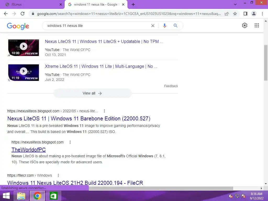268x201 pixels.
Task: Share this page from address bar
Action: click(227, 14)
